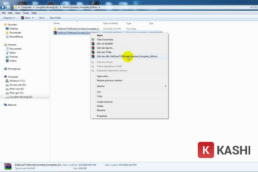Click the Homegroup icon in navigation pane

click(5, 69)
